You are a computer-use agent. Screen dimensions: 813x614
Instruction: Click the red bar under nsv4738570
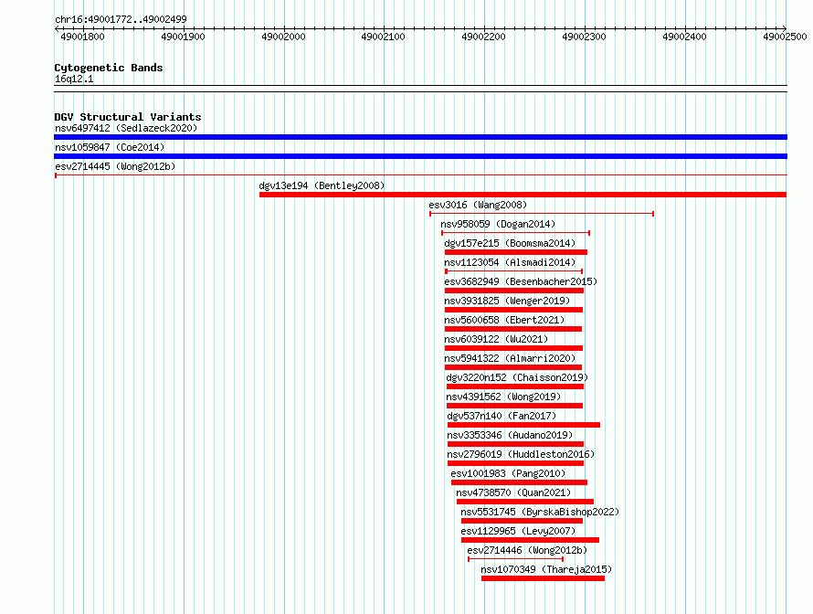click(524, 502)
